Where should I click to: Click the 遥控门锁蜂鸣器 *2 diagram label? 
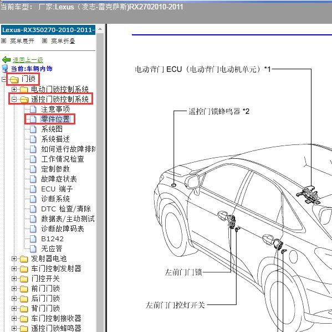[219, 111]
